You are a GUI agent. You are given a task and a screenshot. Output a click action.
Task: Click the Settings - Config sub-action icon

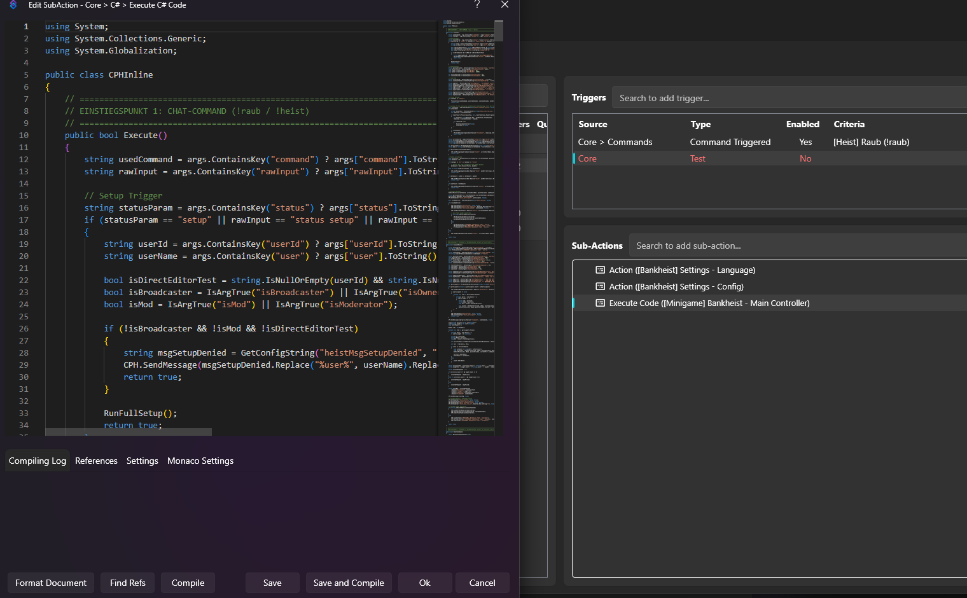pyautogui.click(x=600, y=286)
